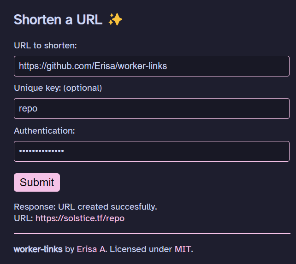Click the 'Licensed under' footer text
The height and width of the screenshot is (264, 296).
click(x=141, y=249)
